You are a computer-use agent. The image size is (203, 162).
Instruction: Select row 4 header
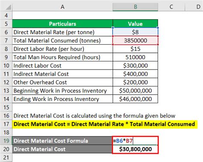point(6,15)
